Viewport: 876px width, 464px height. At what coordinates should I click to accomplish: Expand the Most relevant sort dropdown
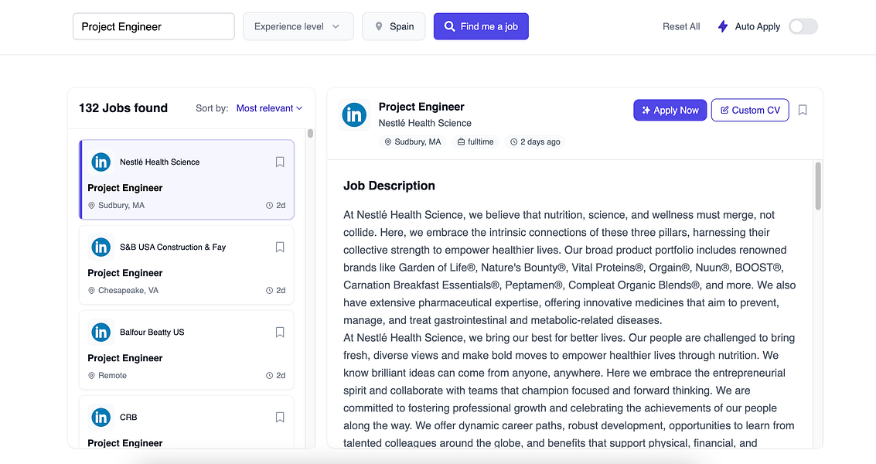[269, 108]
